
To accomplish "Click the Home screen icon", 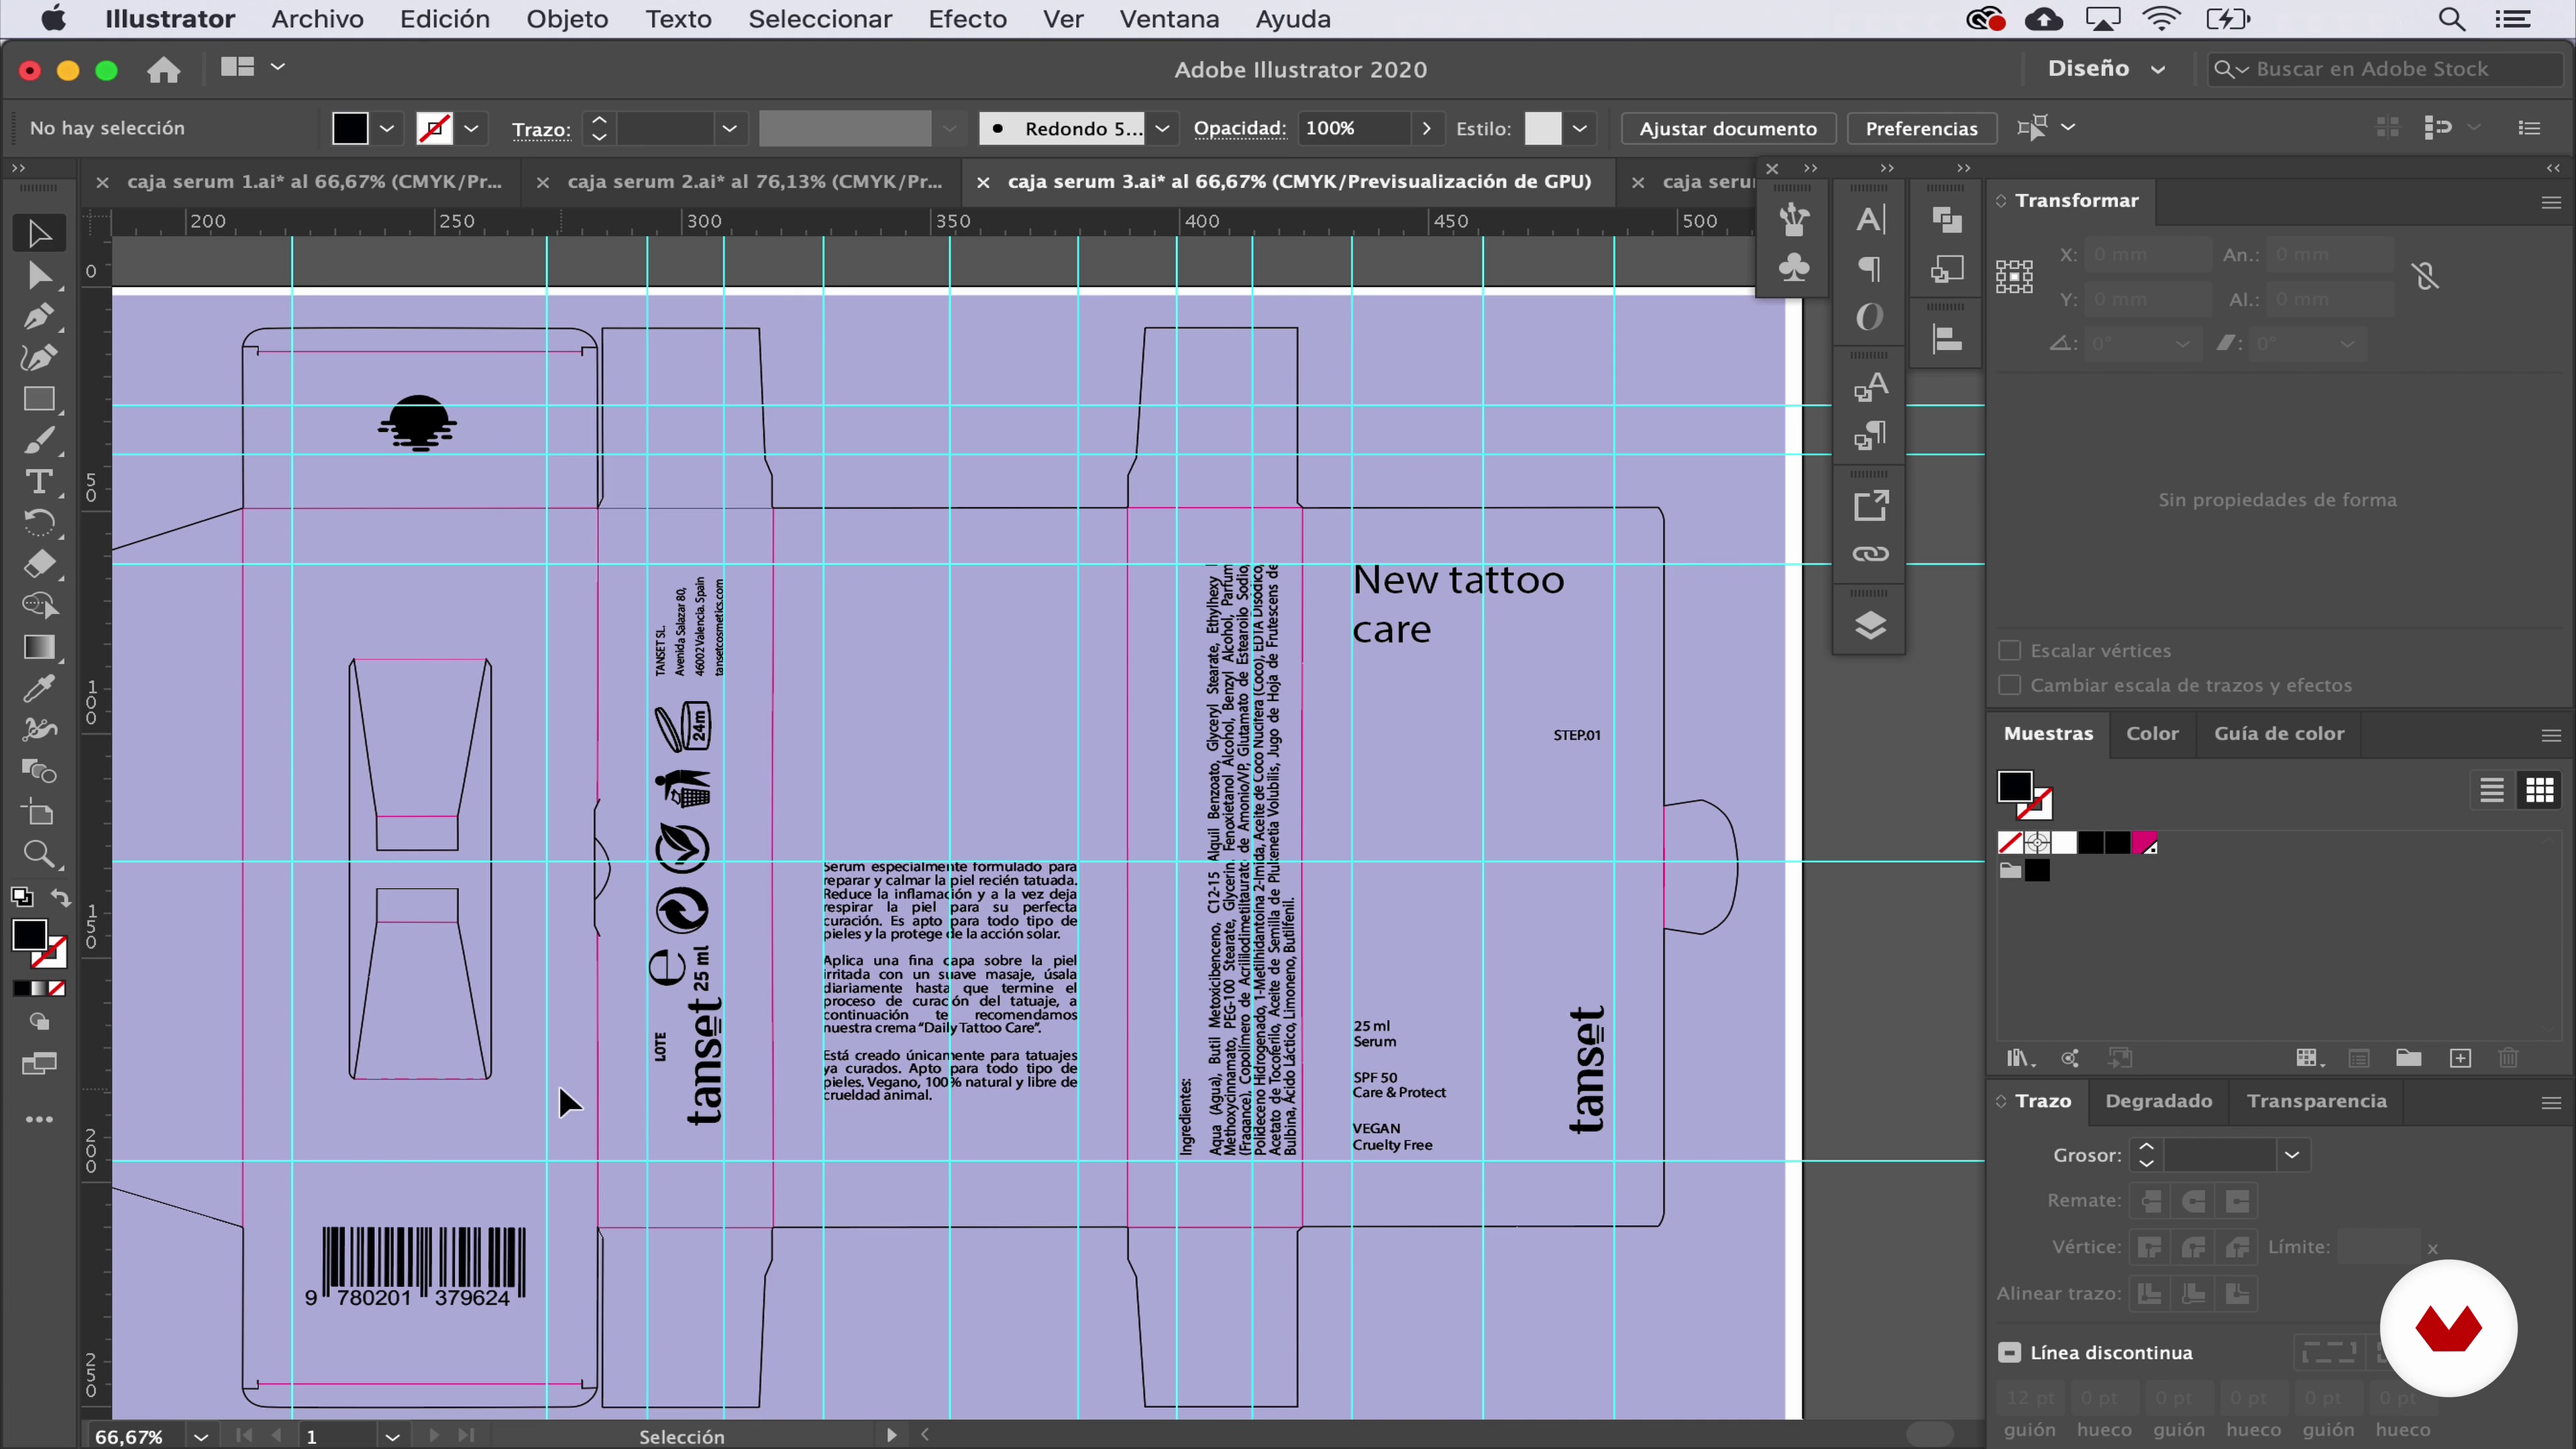I will coord(164,69).
